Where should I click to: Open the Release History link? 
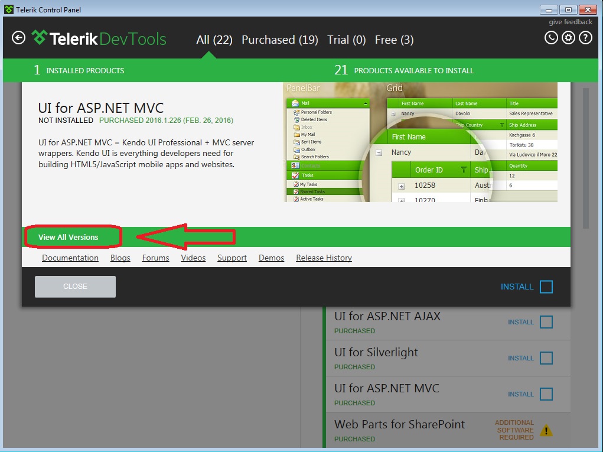pyautogui.click(x=324, y=258)
